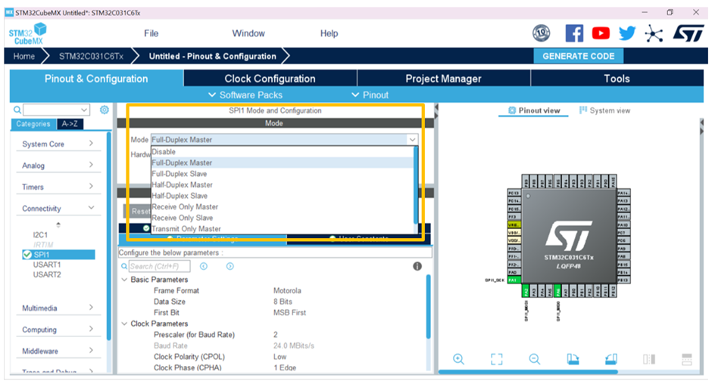Open the File menu
The image size is (712, 381).
point(151,33)
